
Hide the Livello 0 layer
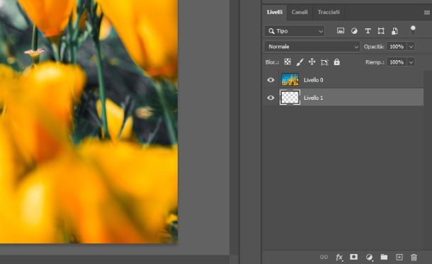pyautogui.click(x=271, y=80)
